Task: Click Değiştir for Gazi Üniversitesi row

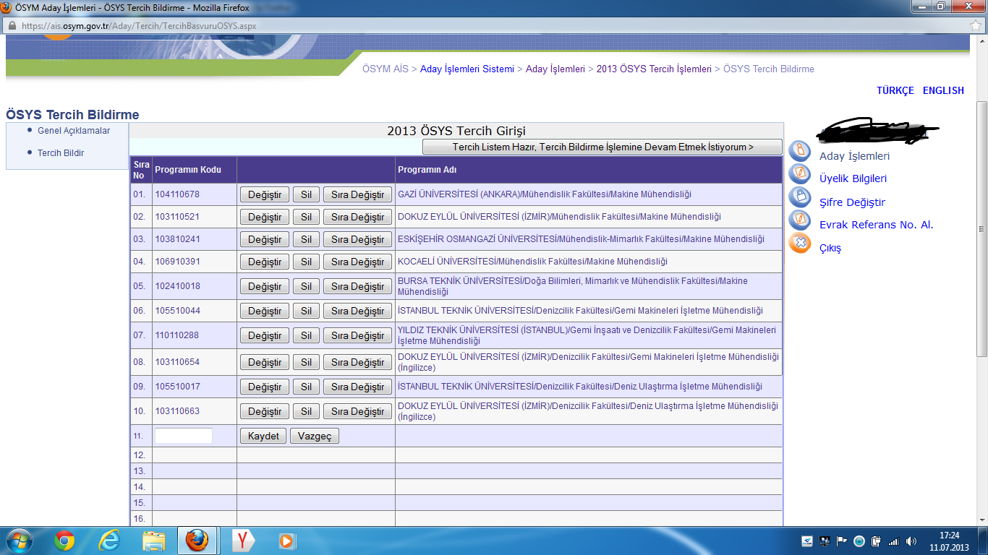Action: coord(265,195)
